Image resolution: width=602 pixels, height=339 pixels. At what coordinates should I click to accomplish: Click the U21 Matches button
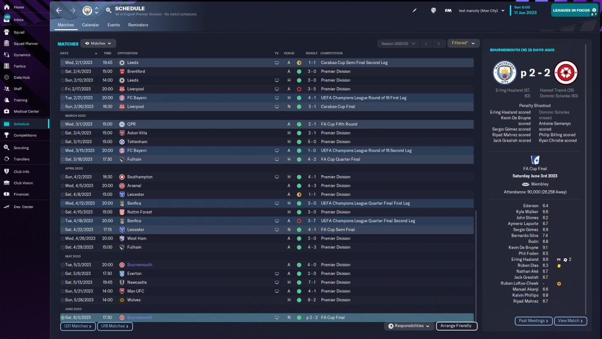(78, 326)
